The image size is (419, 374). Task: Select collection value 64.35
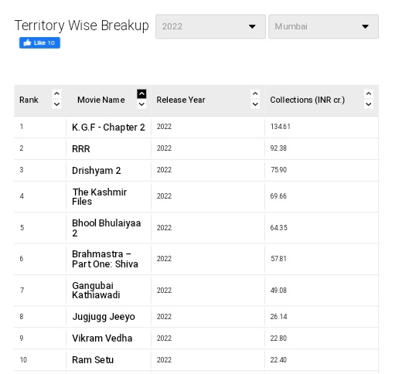tap(279, 228)
